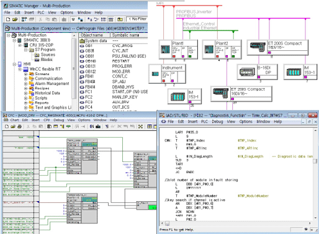Open Options menu in SIMATIC Manager
This screenshot has width=319, height=234.
tap(66, 12)
